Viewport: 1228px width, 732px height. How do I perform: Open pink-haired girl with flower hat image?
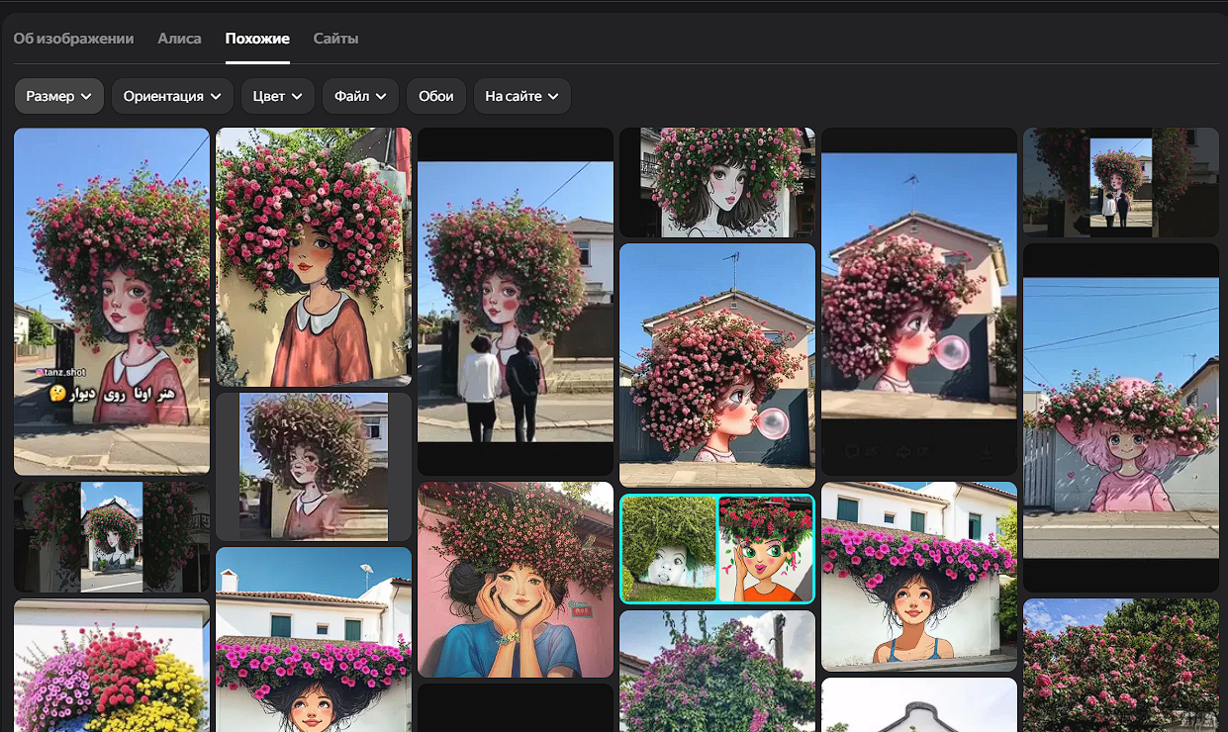(1120, 417)
